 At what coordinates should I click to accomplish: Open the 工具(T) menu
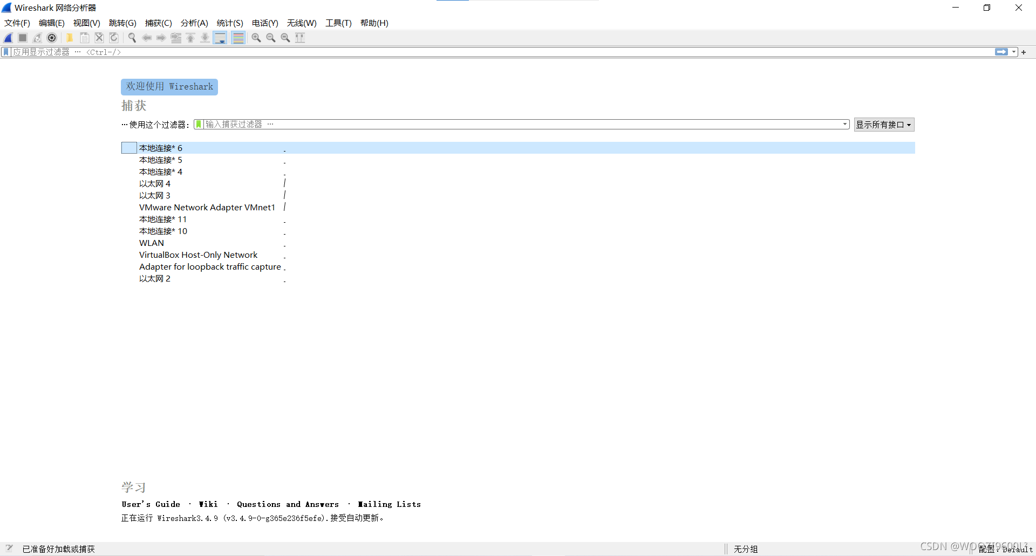(338, 23)
